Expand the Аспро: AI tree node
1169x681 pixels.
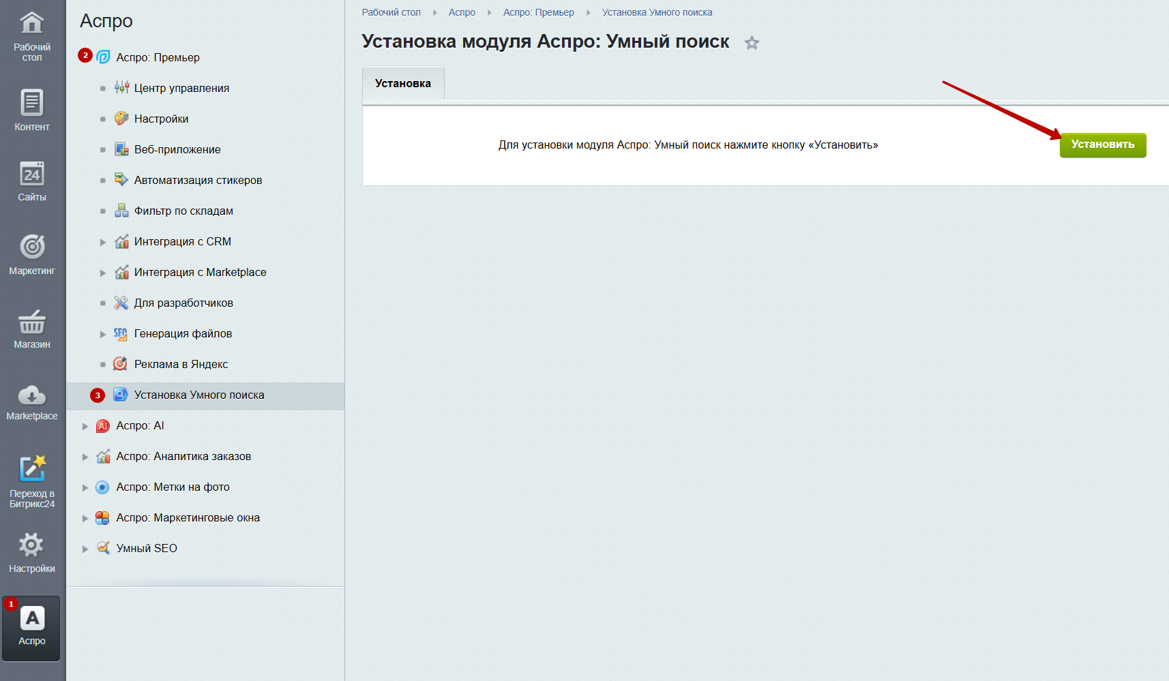click(x=85, y=426)
